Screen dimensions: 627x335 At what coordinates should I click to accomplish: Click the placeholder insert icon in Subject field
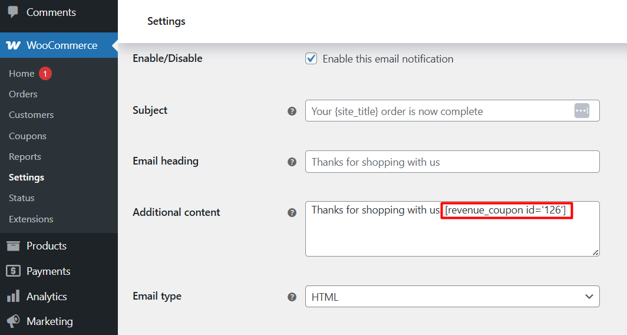(x=582, y=110)
